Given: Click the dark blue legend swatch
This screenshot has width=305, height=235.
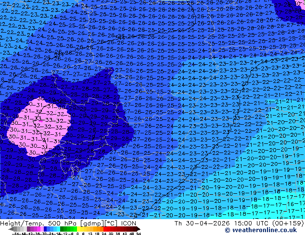Looking at the screenshot, I should pyautogui.click(x=45, y=229).
